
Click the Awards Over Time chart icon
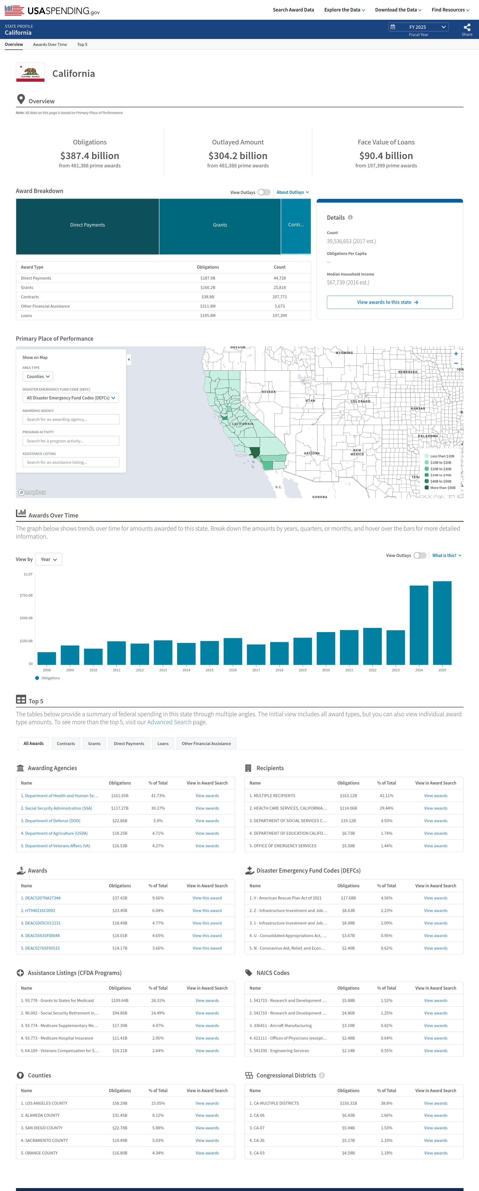[x=21, y=513]
